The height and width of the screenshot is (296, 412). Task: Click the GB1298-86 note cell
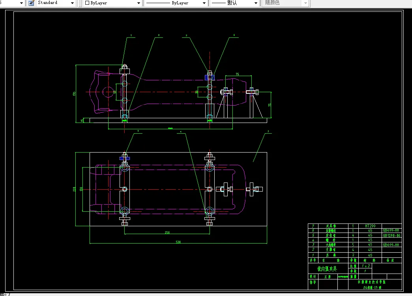coord(391,235)
